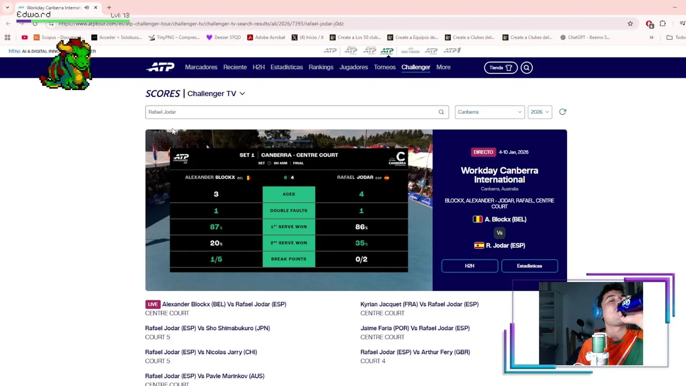
Task: Open Jodar vs Nicolas Jarry match
Action: 201,352
